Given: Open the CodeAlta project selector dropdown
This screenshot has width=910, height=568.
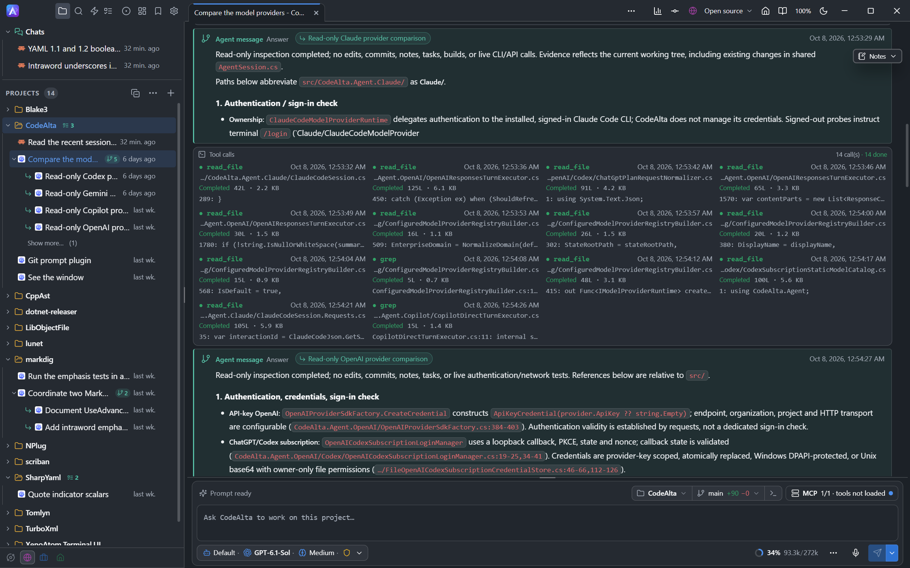Looking at the screenshot, I should pyautogui.click(x=662, y=493).
